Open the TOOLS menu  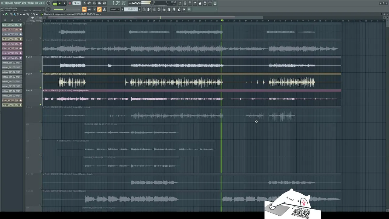[x=37, y=3]
